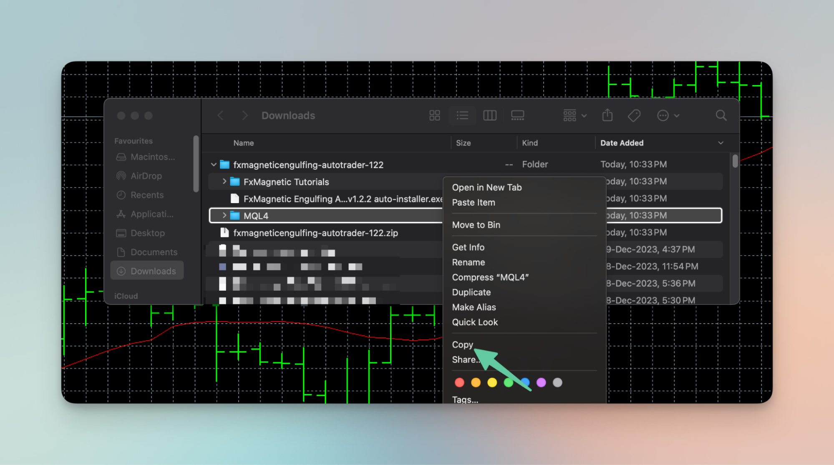Image resolution: width=834 pixels, height=465 pixels.
Task: Collapse fxmagneticengulfing-autotrader-122 folder
Action: click(214, 165)
